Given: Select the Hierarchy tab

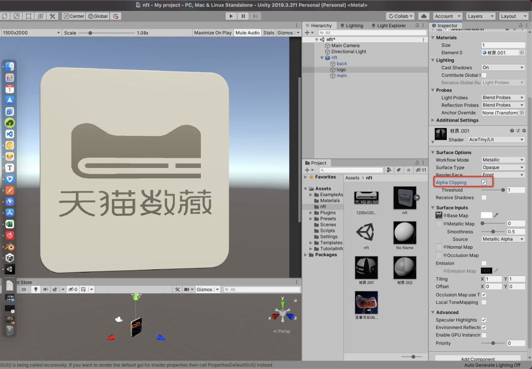Looking at the screenshot, I should pyautogui.click(x=319, y=26).
